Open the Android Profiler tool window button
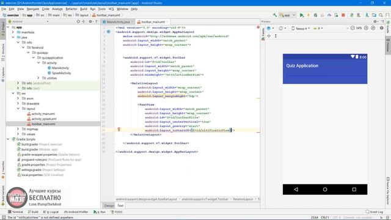The width and height of the screenshot is (391, 220). point(76,212)
